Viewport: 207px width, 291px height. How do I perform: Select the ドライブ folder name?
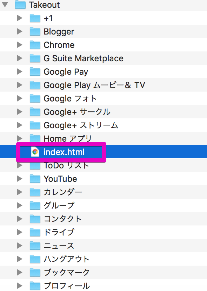click(59, 232)
